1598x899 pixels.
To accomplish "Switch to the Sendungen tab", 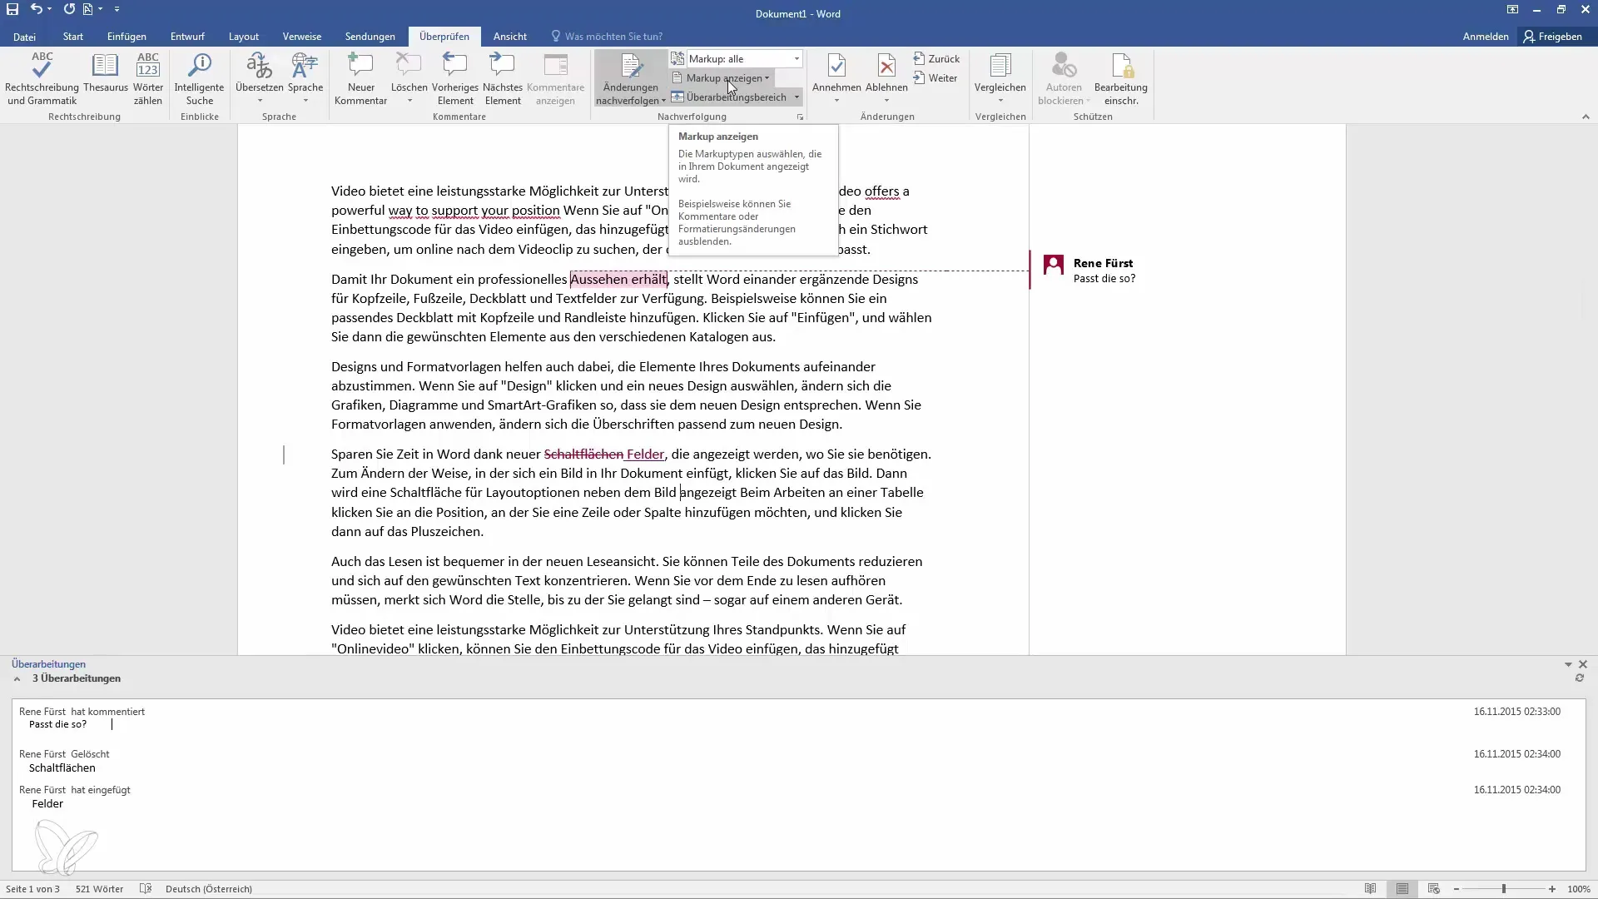I will pyautogui.click(x=370, y=36).
